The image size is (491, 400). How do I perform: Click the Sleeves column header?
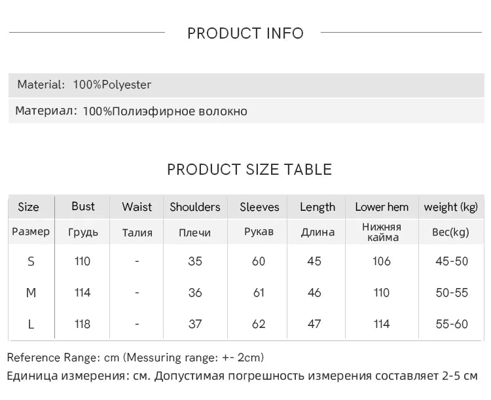click(259, 207)
